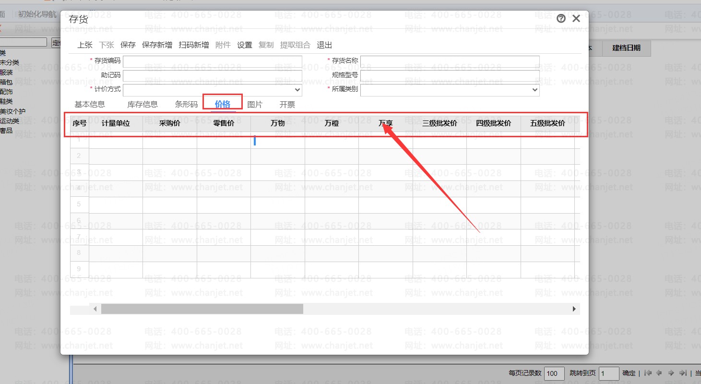Exit the dialog via 退出

click(324, 45)
